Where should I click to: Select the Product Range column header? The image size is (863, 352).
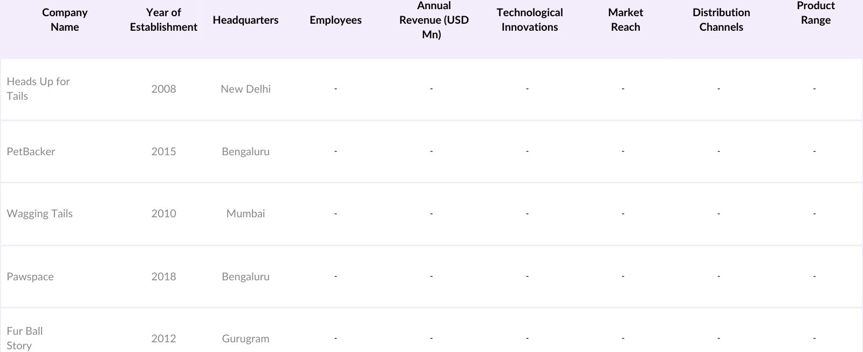[816, 13]
